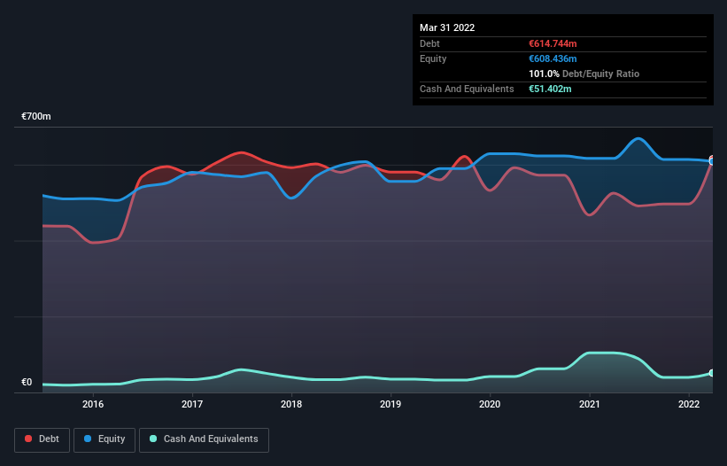Select the 2017 x-axis label
727x466 pixels.
click(192, 404)
